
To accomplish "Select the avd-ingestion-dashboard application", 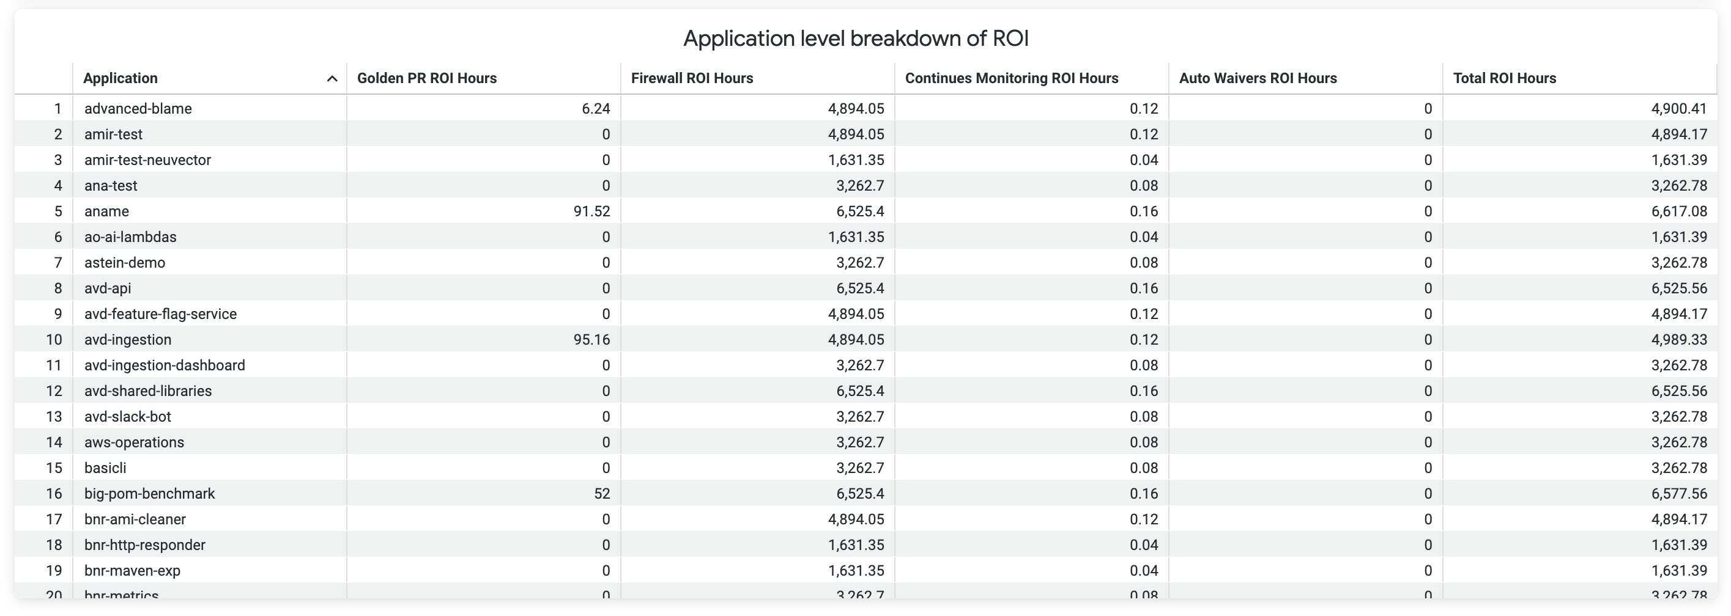I will coord(164,365).
